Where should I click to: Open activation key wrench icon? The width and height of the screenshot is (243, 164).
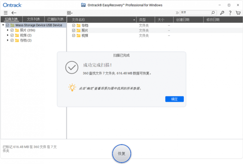coord(222,13)
